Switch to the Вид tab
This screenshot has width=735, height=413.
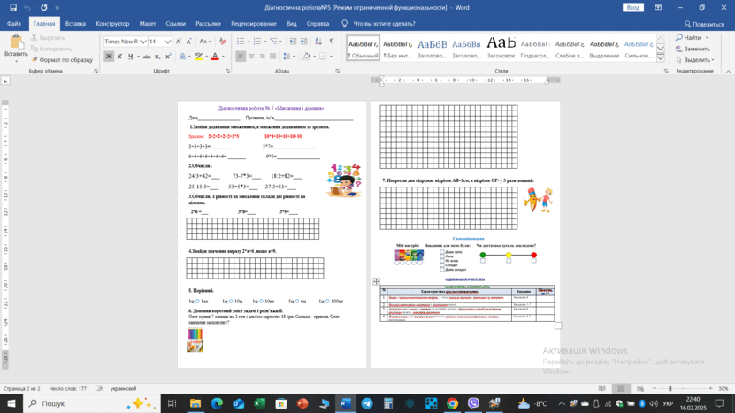click(292, 24)
